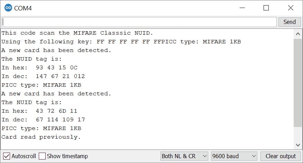Screen dimensions: 303x163
Task: Maximize the COM4 serial monitor window
Action: [266, 8]
